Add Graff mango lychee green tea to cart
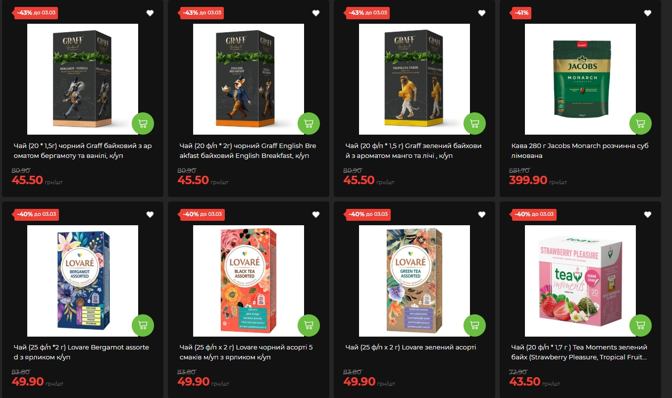 (475, 124)
